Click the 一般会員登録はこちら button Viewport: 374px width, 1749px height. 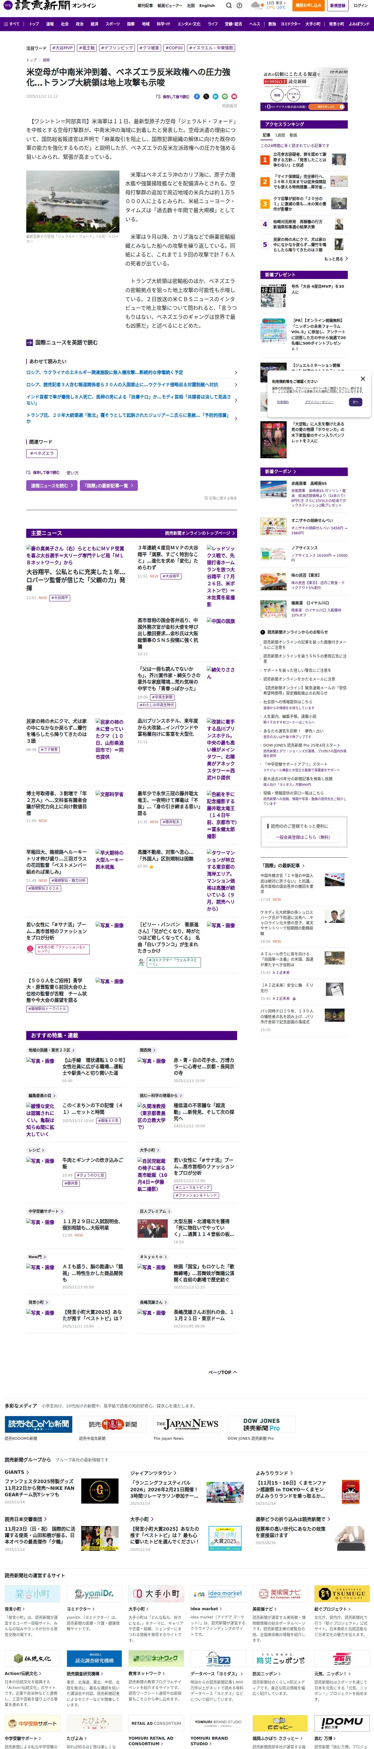coord(304,837)
